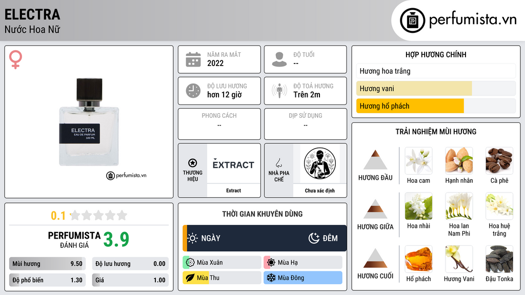The image size is (525, 295).
Task: Click the perfumista.vn bottle logo icon
Action: [412, 20]
